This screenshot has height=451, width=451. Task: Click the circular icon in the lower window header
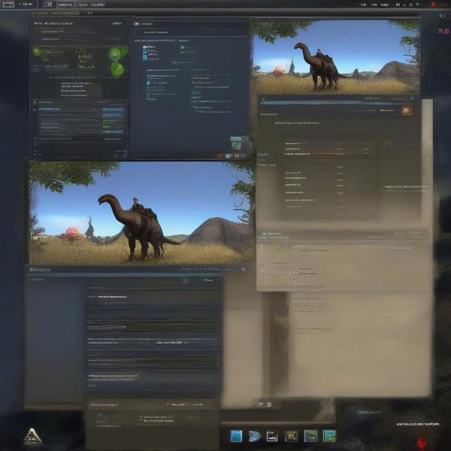click(186, 281)
